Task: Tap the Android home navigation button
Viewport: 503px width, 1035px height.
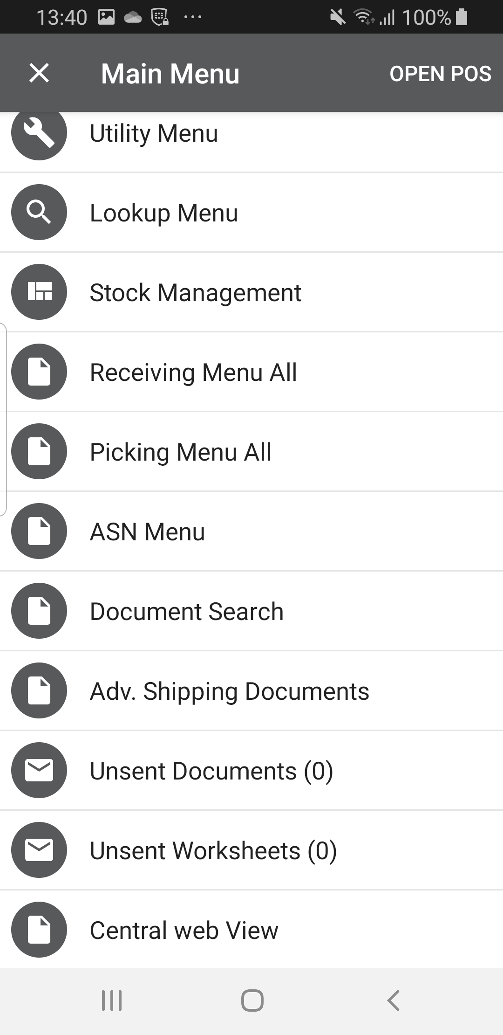Action: tap(252, 1000)
